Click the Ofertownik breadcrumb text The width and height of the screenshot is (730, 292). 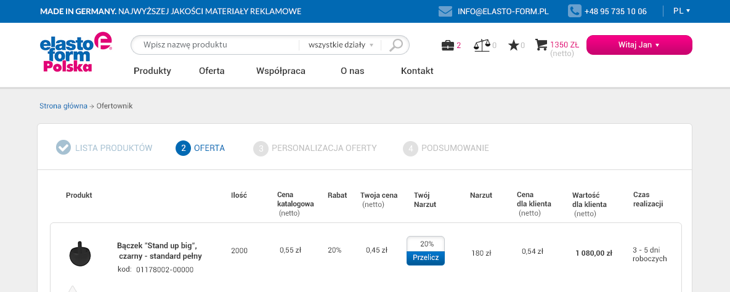pos(115,106)
